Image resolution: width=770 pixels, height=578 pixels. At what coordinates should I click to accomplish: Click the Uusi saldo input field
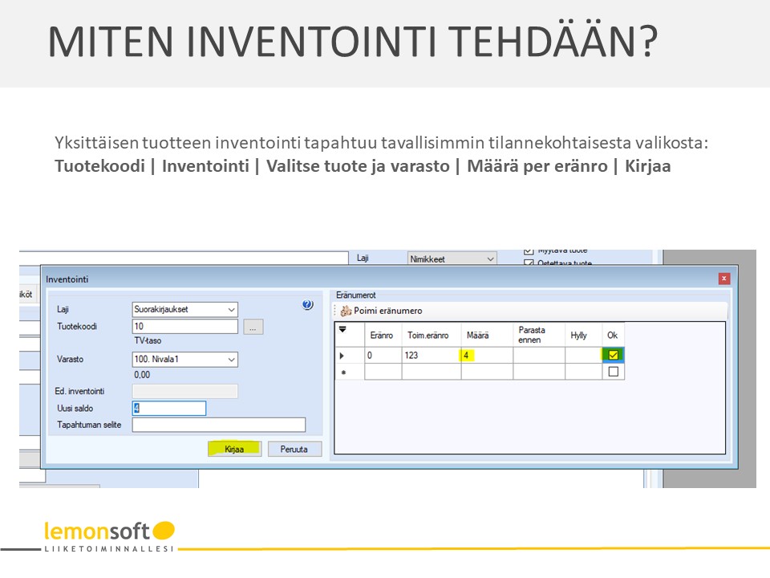[x=168, y=408]
